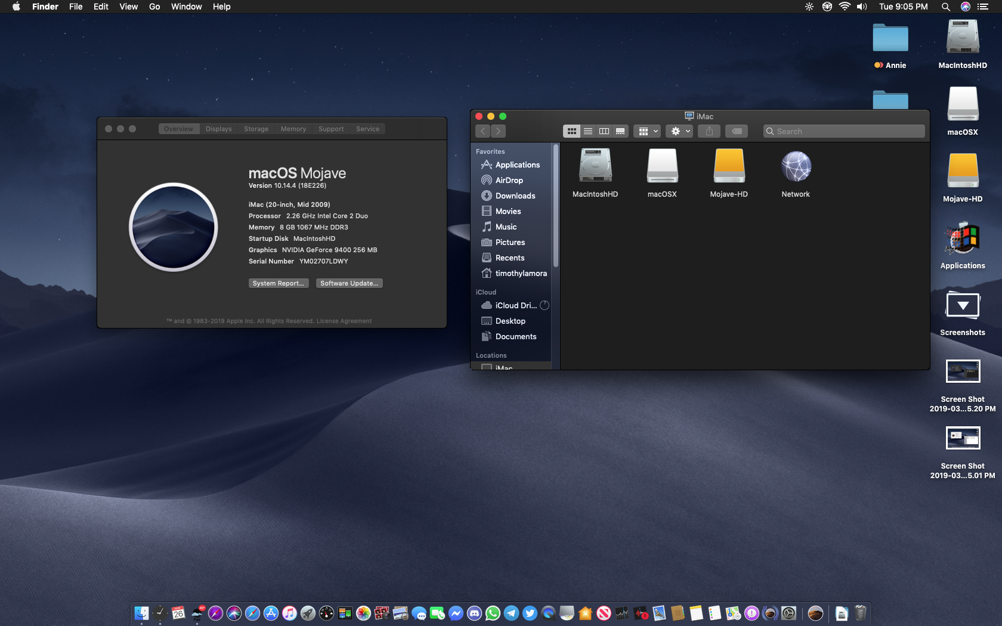Viewport: 1002px width, 626px height.
Task: Open Discord from the Dock
Action: 474,613
